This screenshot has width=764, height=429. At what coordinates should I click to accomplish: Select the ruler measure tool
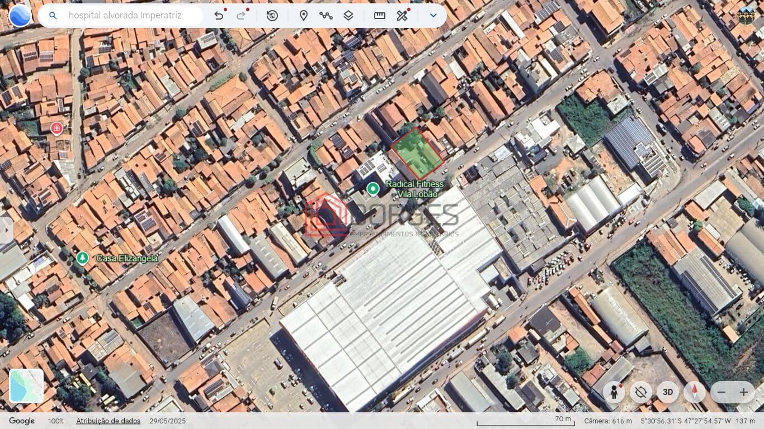tap(380, 16)
